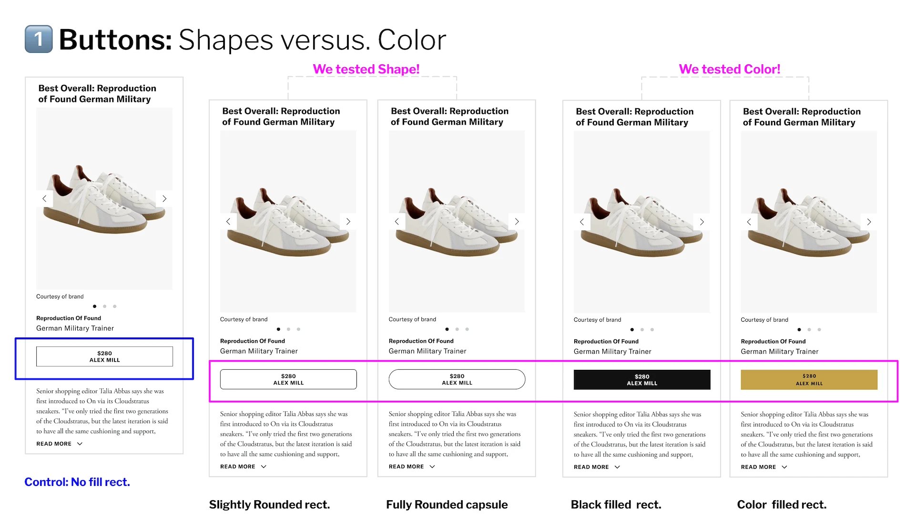Expand READ MORE on control card
The height and width of the screenshot is (514, 915).
tap(60, 444)
